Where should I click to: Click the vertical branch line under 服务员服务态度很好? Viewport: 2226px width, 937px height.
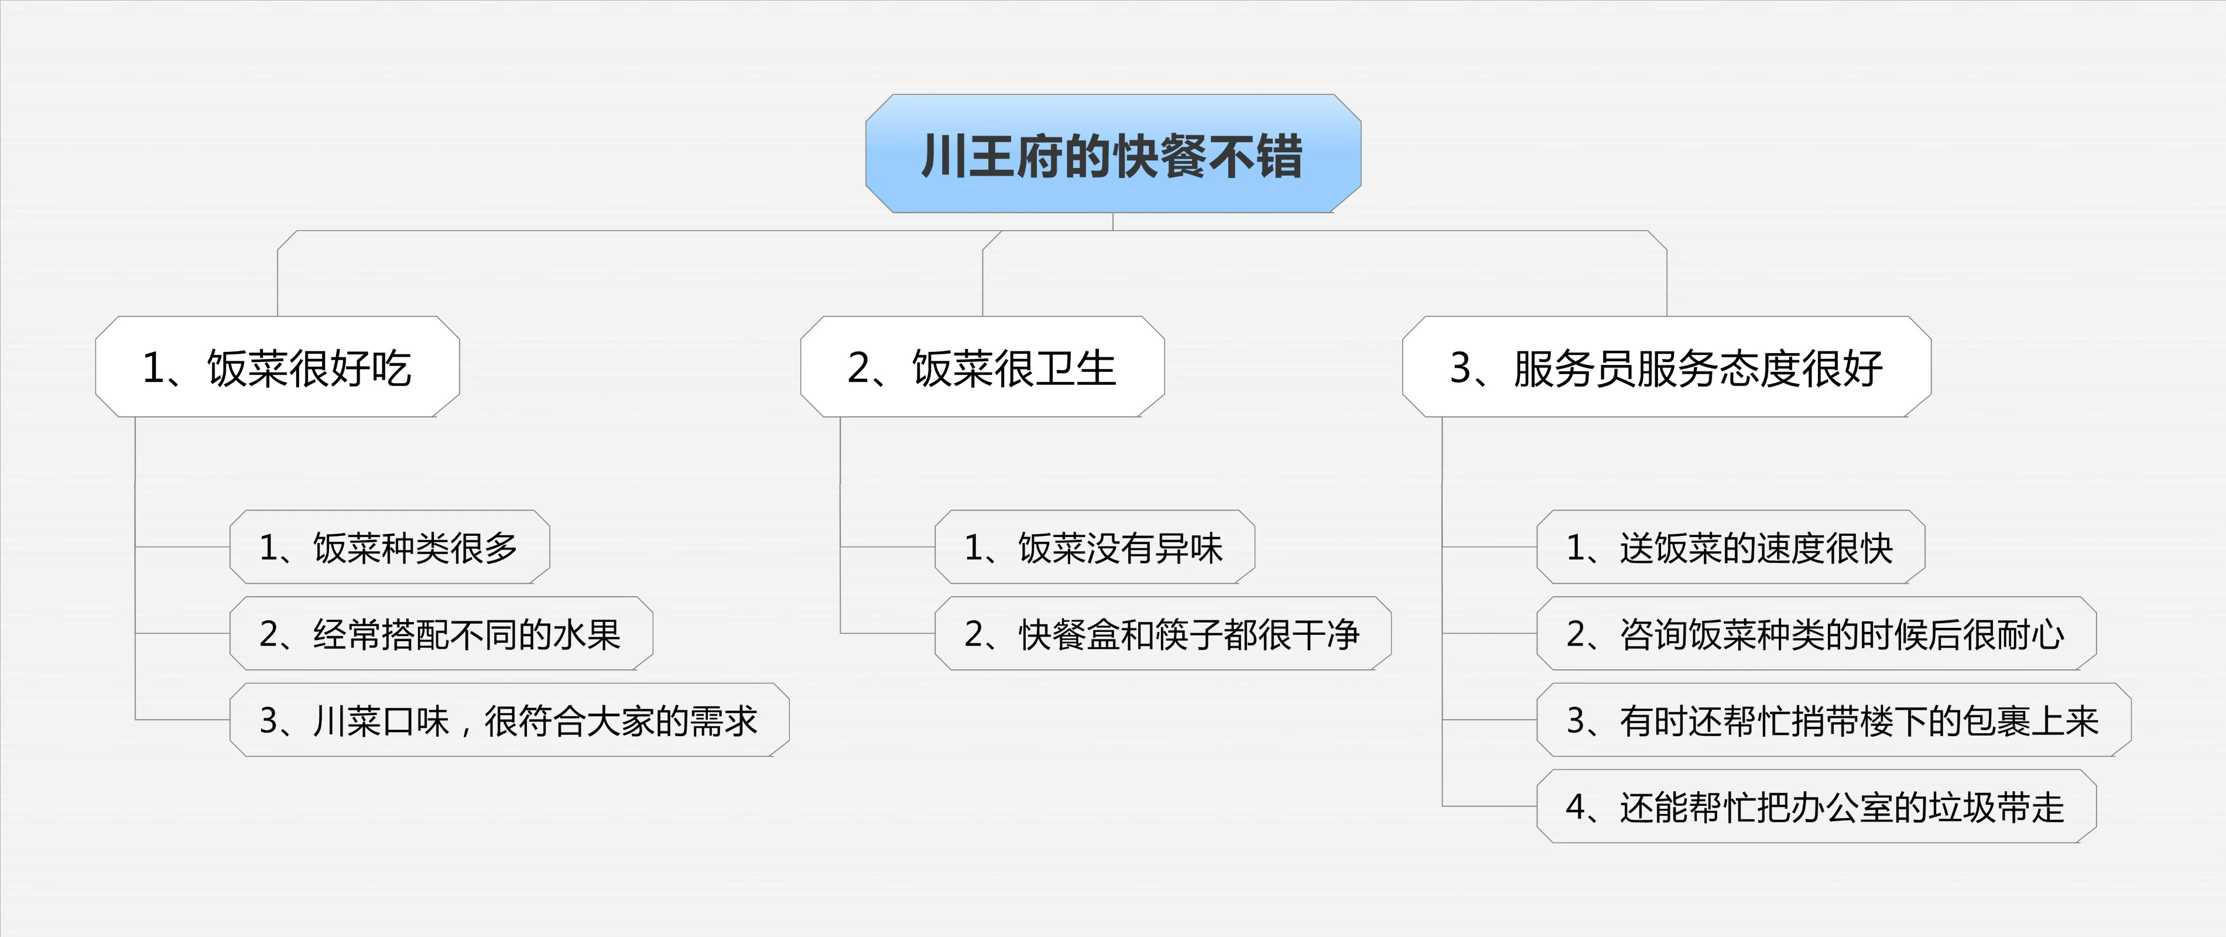[1442, 611]
